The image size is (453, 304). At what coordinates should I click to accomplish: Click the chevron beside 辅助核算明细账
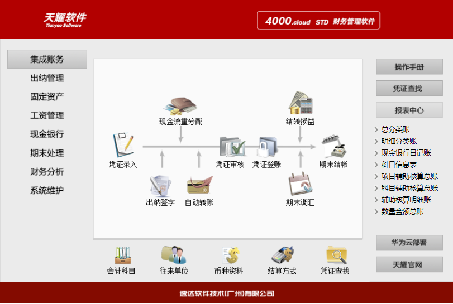coord(376,200)
